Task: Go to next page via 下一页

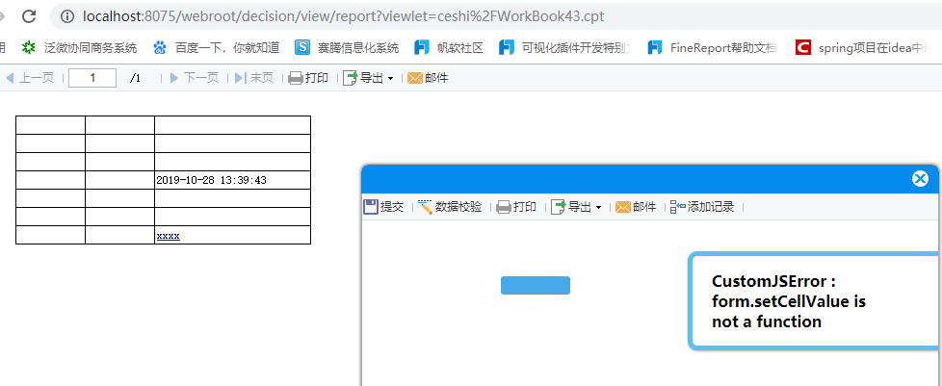Action: click(x=194, y=78)
